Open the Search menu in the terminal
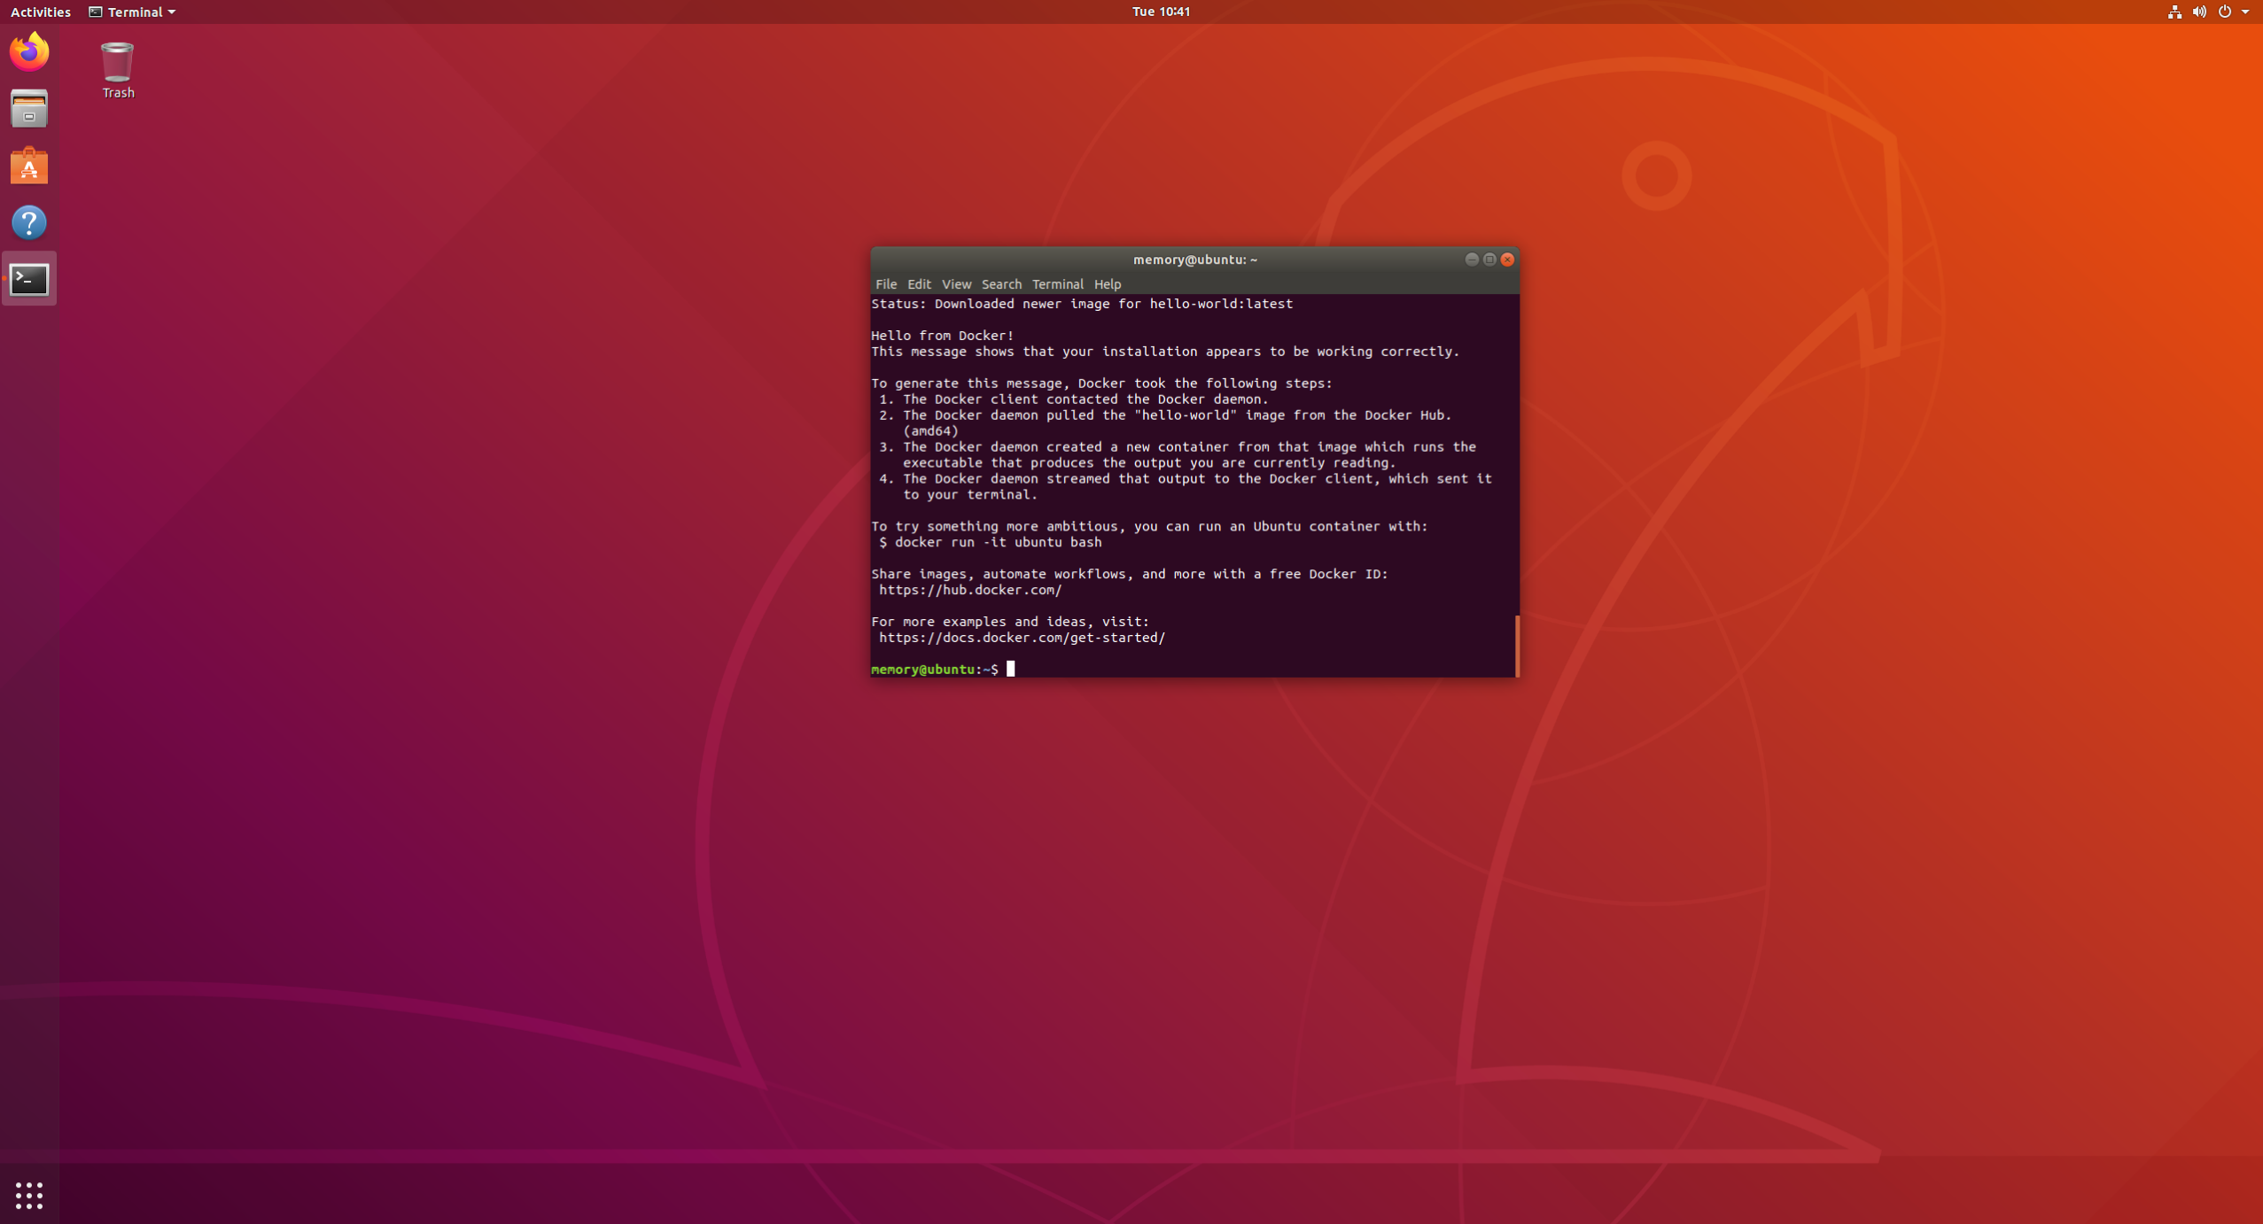The height and width of the screenshot is (1224, 2263). coord(1001,284)
